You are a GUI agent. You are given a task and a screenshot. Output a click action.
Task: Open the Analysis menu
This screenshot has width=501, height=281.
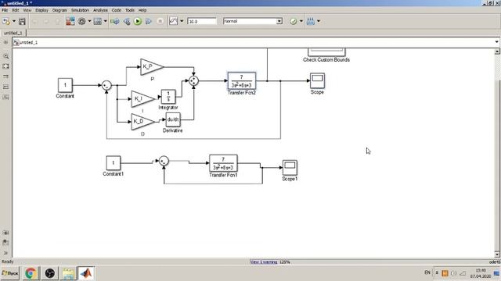[x=100, y=10]
